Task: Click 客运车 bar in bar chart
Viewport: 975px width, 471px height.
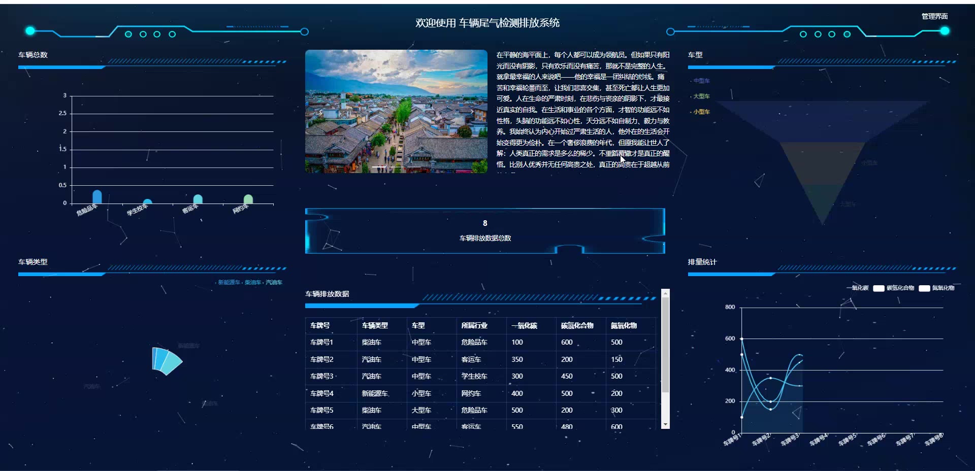Action: (198, 199)
